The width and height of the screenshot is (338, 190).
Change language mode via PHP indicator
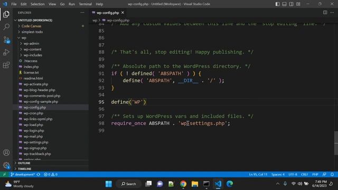315,174
